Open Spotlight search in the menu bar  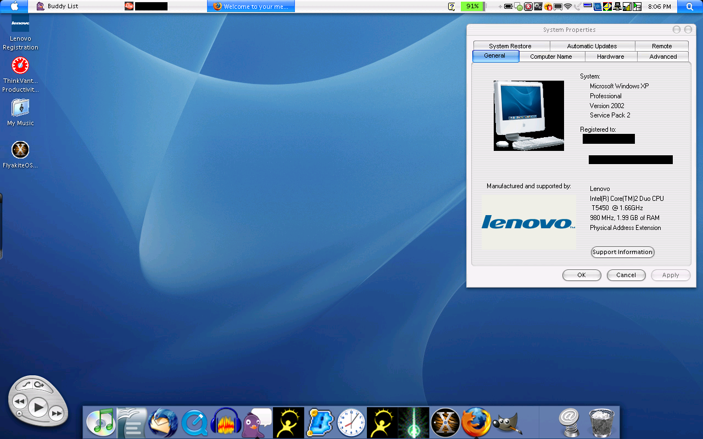(690, 7)
